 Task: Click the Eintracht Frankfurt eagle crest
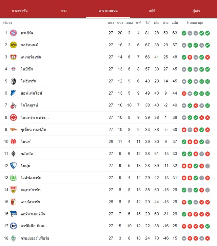(x=14, y=117)
